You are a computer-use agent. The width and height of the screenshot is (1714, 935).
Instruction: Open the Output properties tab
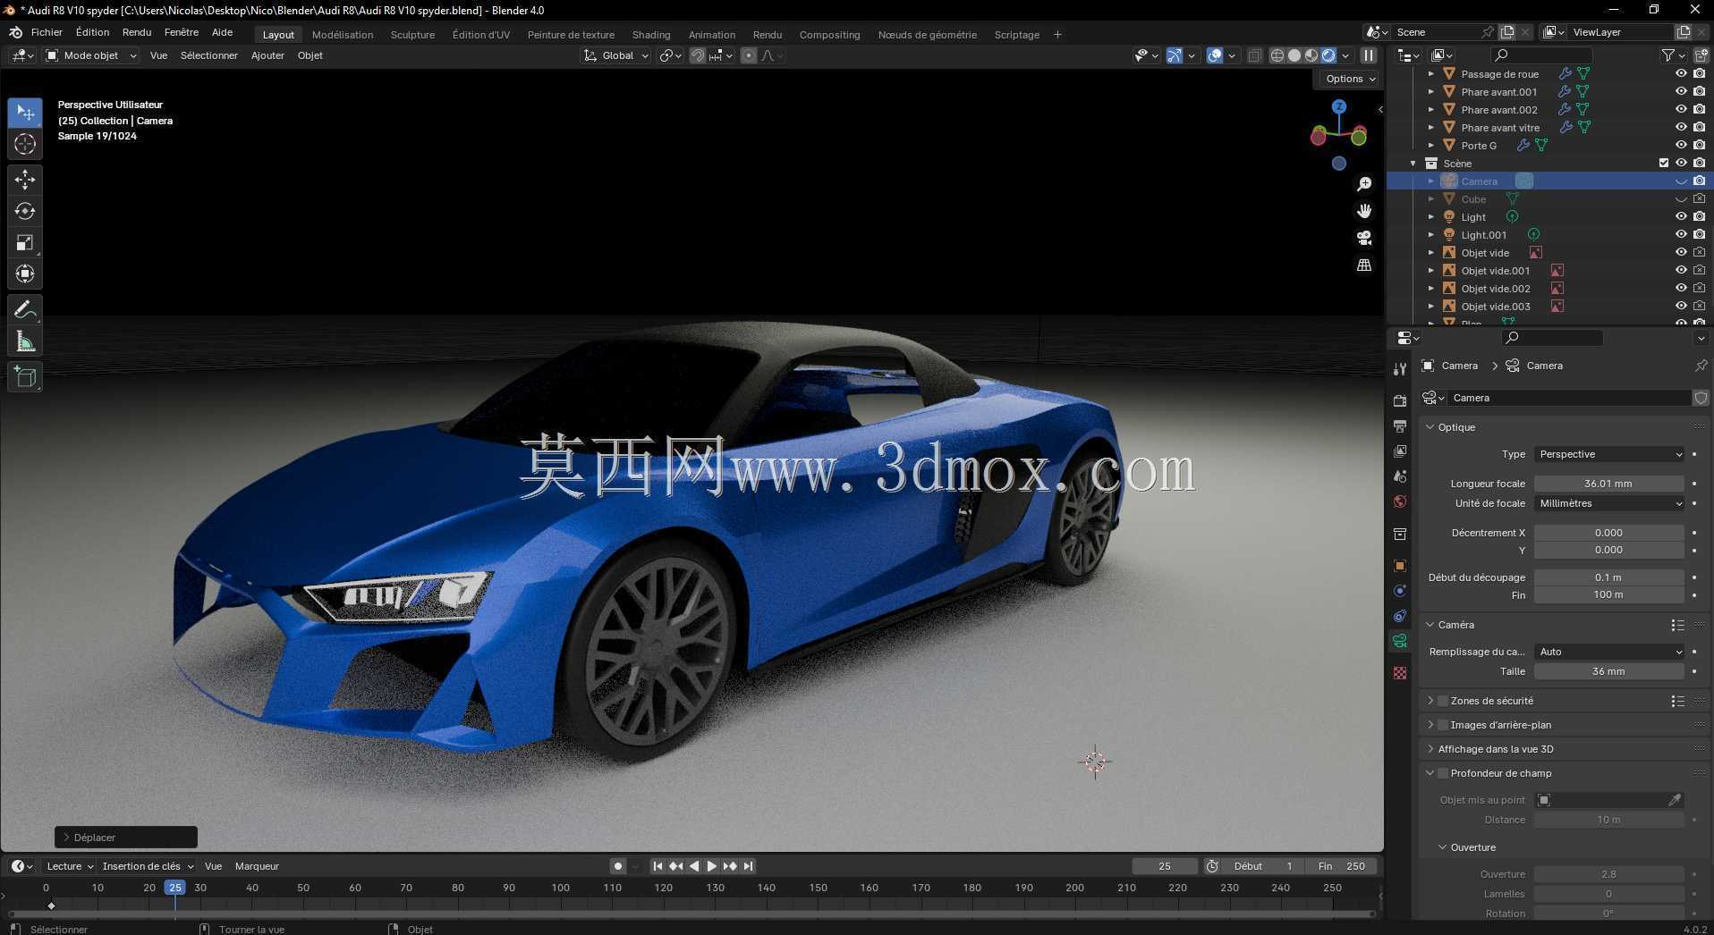click(1400, 426)
